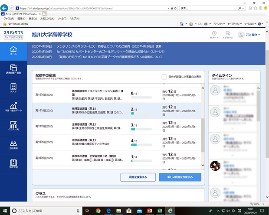The image size is (269, 215).
Task: Click the add to favorites bar star icon
Action: 5,24
